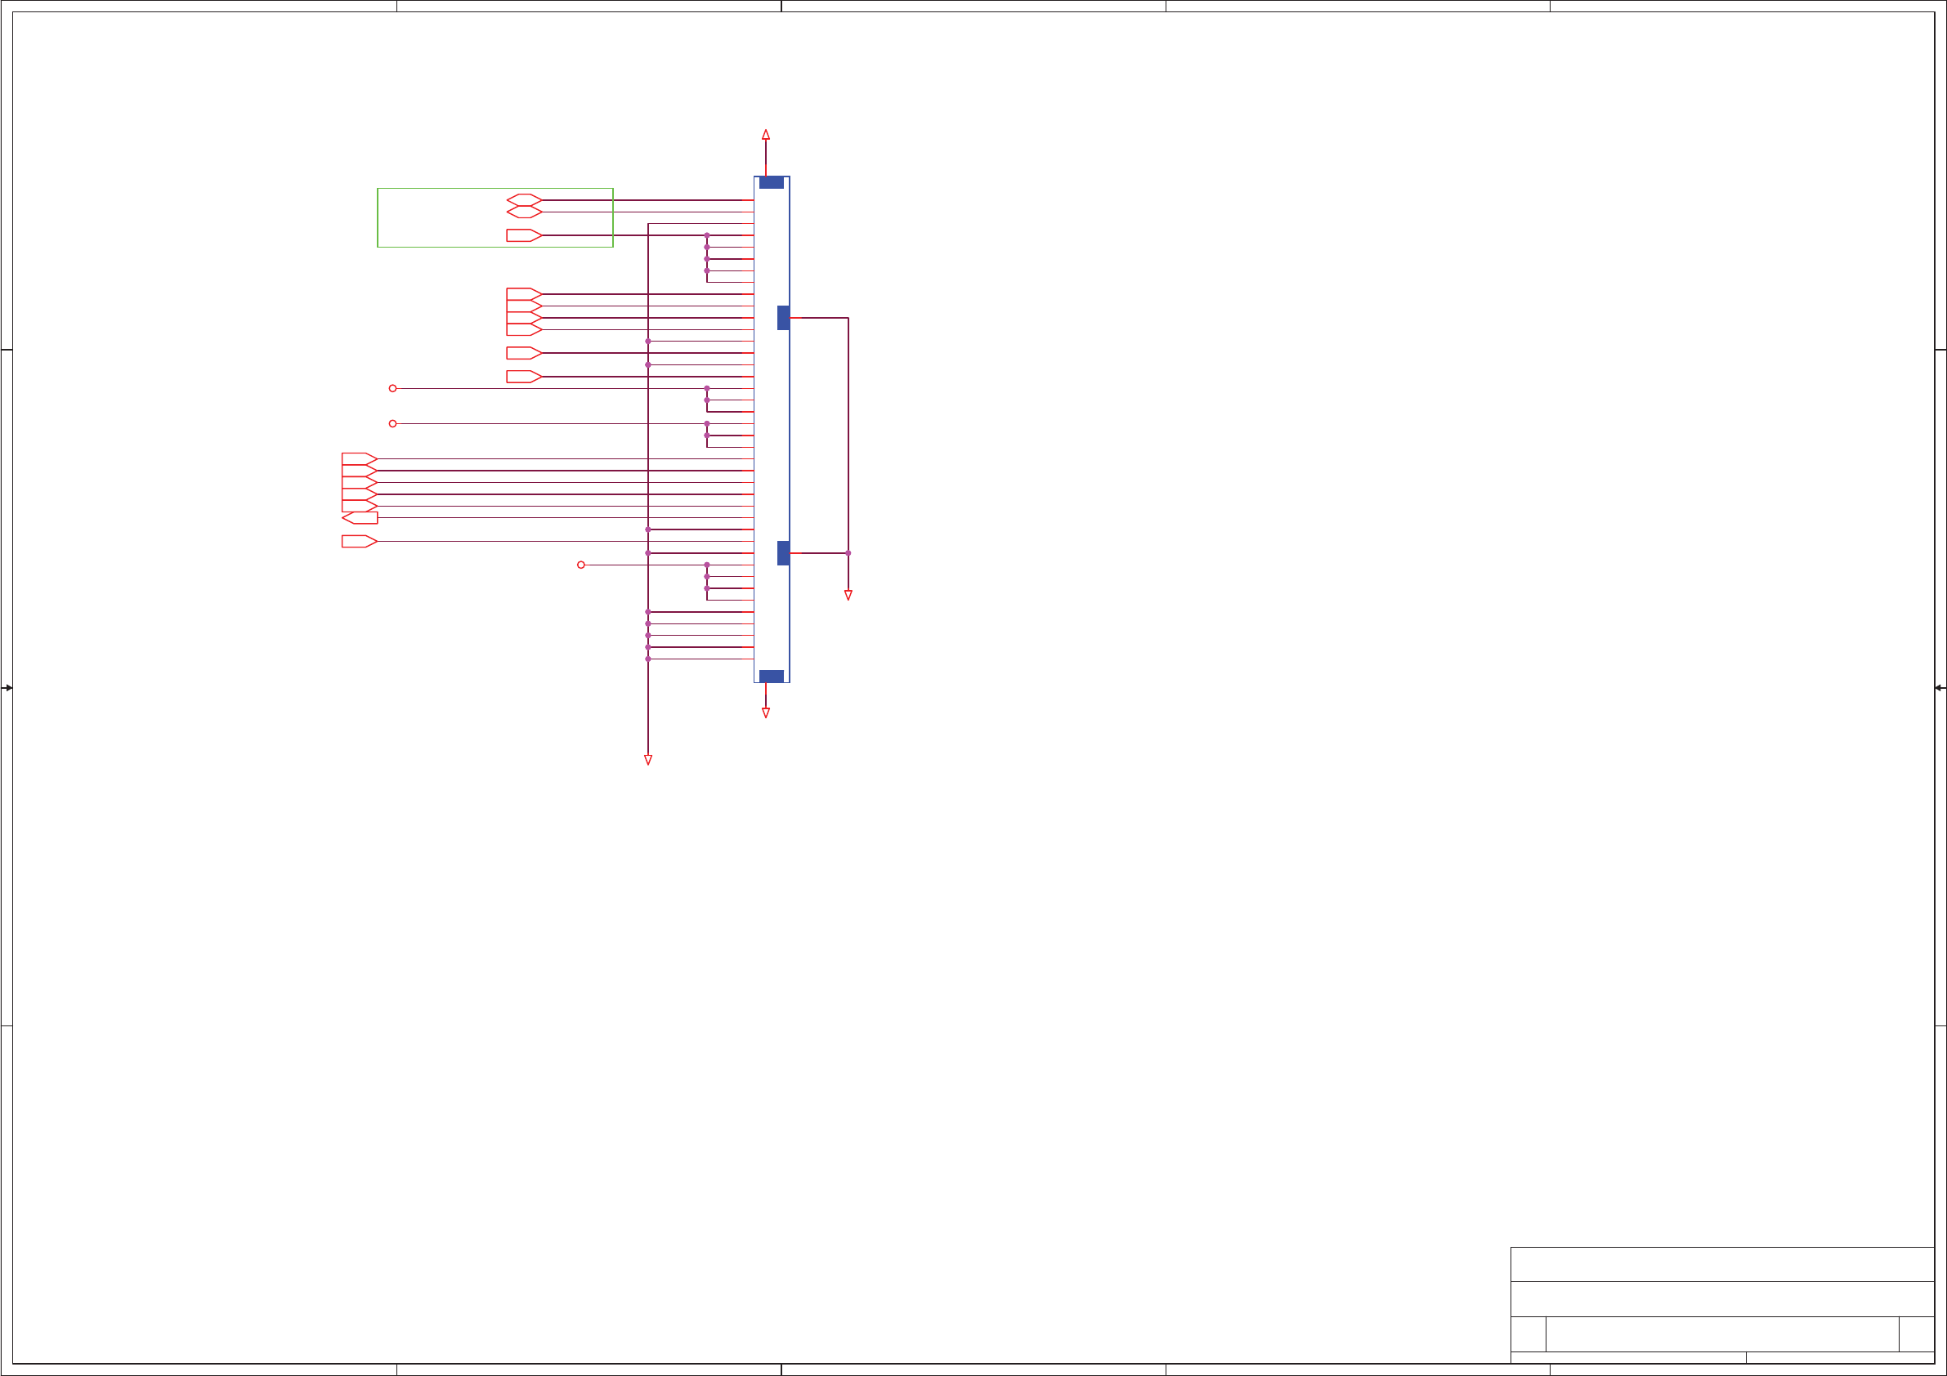
Task: Select the blue pad at the connector's top
Action: click(771, 182)
